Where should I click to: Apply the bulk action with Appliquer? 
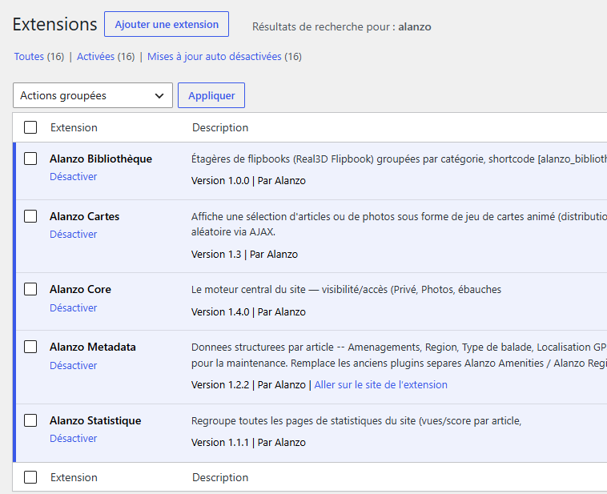211,95
